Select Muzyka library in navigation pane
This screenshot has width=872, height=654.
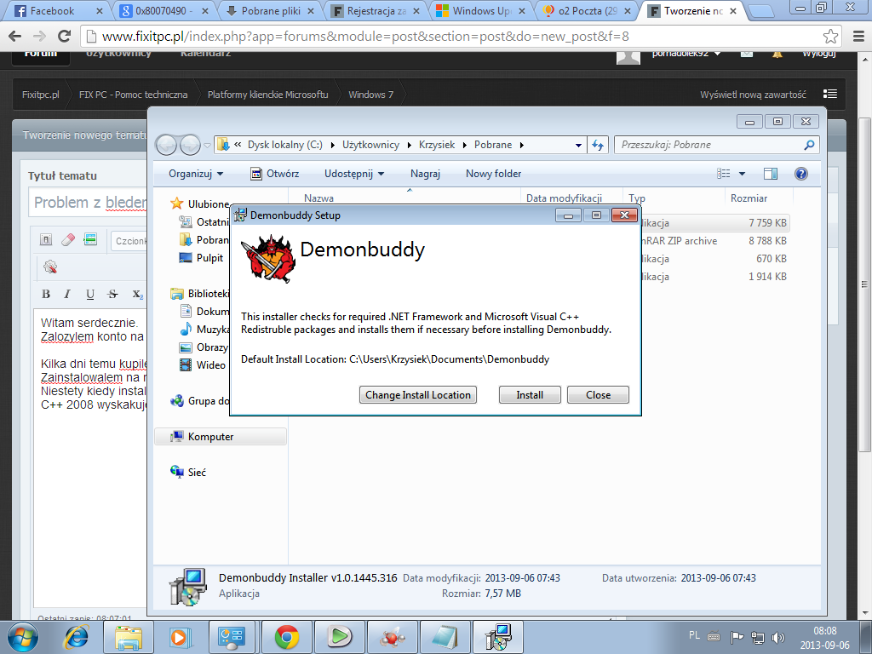click(212, 330)
